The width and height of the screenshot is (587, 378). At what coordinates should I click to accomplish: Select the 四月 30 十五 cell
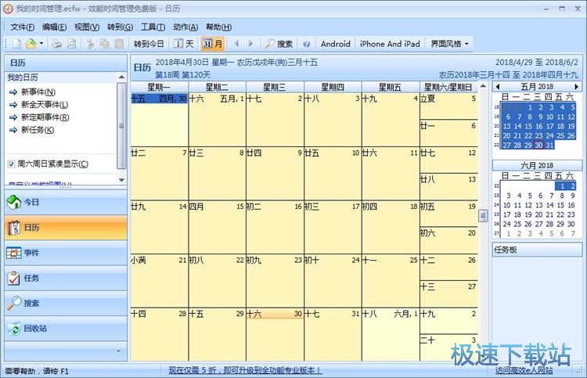pyautogui.click(x=159, y=120)
